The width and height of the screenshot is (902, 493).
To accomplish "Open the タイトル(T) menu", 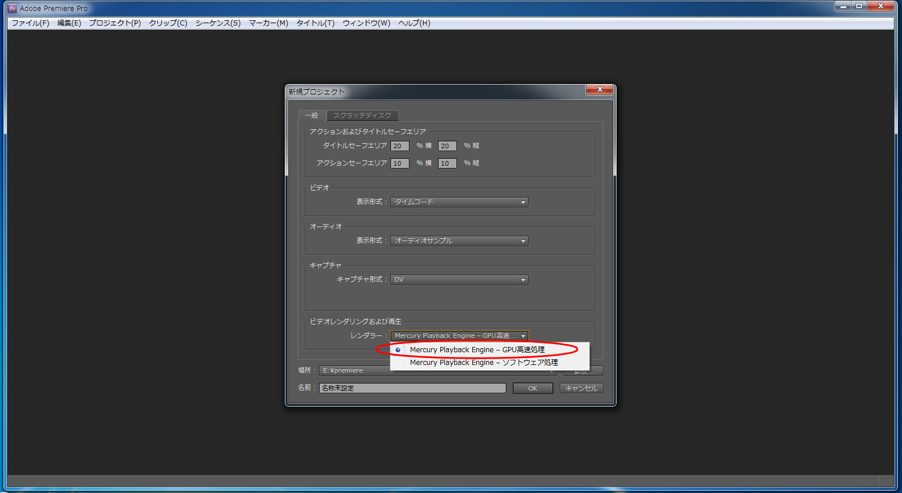I will pyautogui.click(x=316, y=23).
